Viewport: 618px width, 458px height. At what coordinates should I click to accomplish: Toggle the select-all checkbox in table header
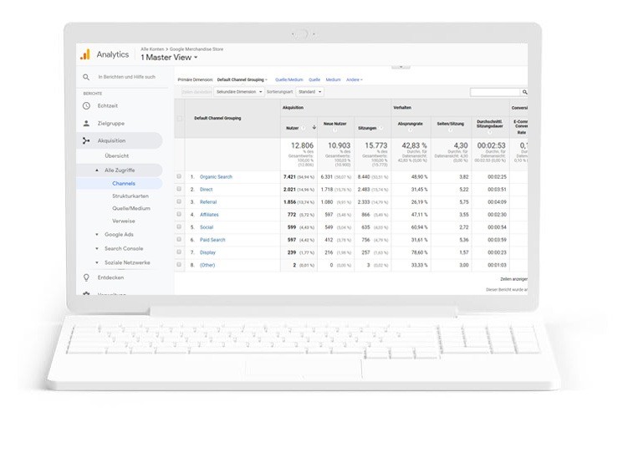(179, 119)
